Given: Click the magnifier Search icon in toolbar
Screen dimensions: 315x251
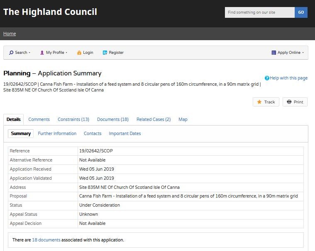Looking at the screenshot, I should pos(11,53).
